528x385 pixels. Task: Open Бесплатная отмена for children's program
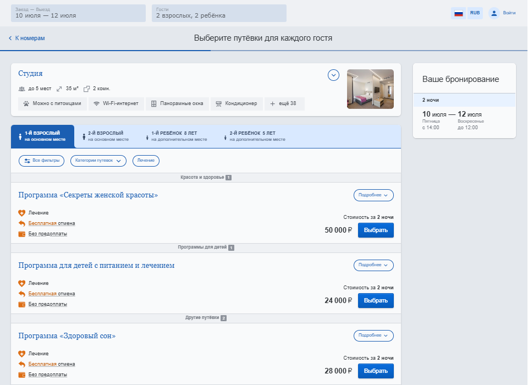click(x=52, y=294)
